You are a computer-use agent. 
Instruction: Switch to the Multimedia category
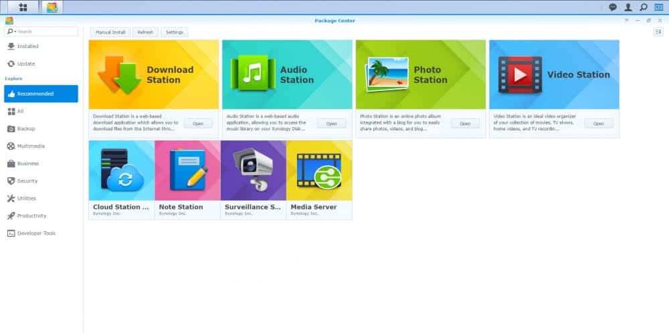pos(41,146)
